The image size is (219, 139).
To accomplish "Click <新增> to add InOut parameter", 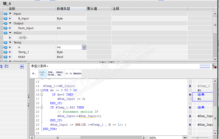I will coord(23,38).
